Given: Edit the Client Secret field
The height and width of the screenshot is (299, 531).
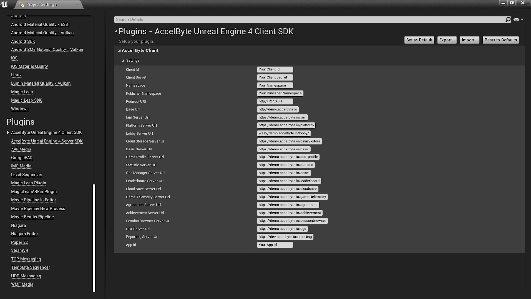Looking at the screenshot, I should tap(275, 77).
